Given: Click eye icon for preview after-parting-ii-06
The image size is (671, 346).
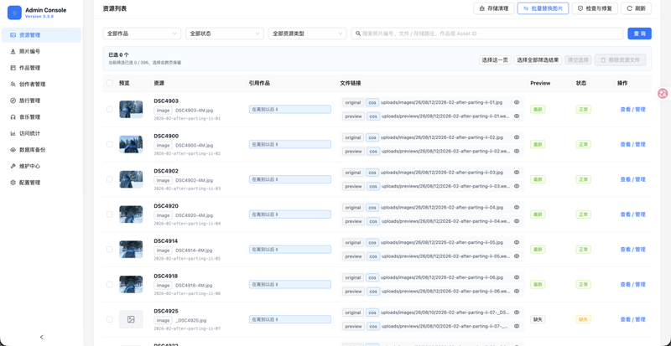Looking at the screenshot, I should tap(517, 292).
